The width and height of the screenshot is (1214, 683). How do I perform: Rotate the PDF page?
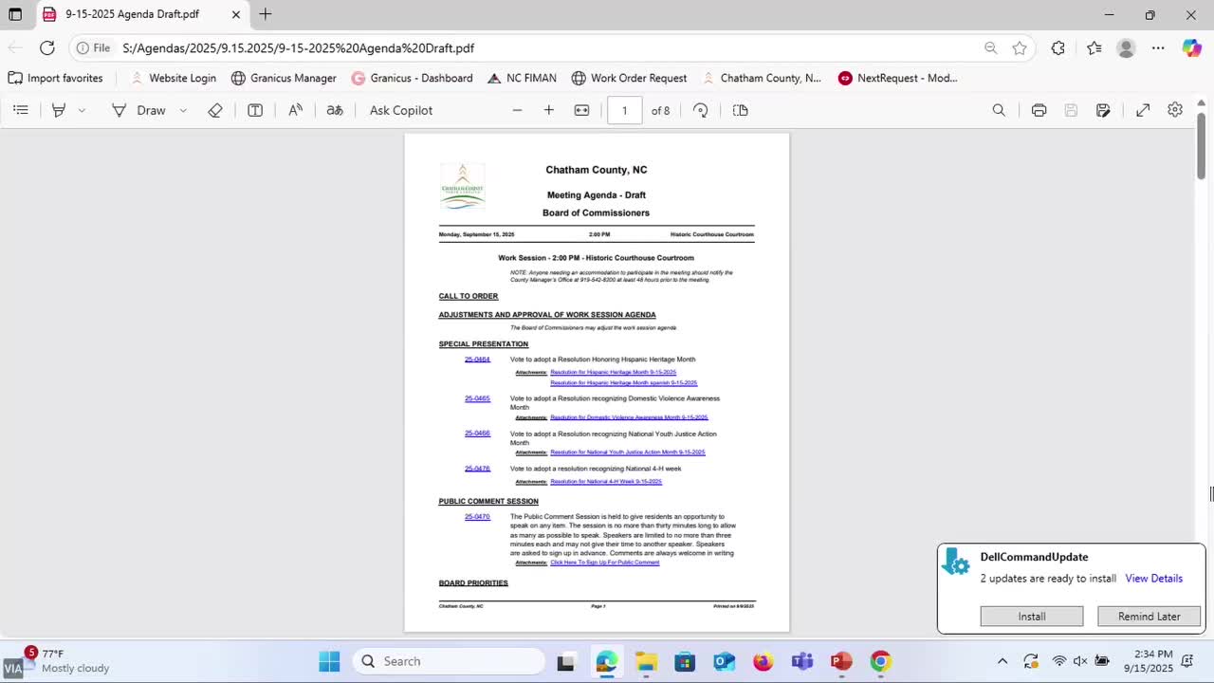(701, 110)
